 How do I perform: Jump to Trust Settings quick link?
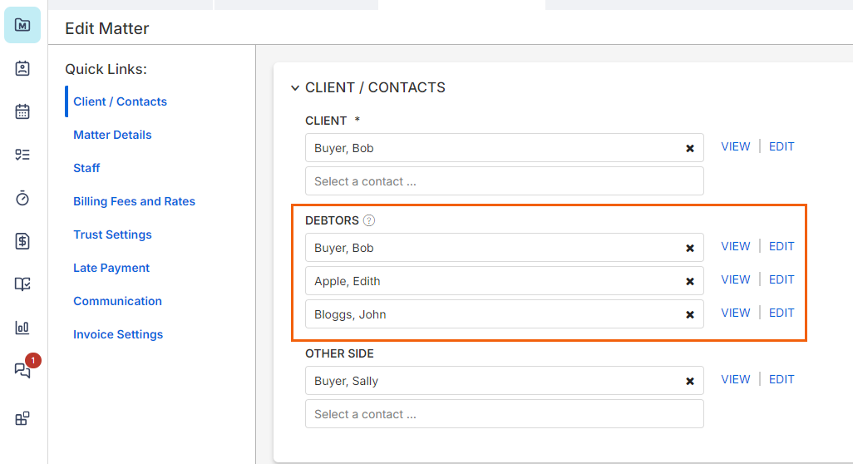(112, 234)
